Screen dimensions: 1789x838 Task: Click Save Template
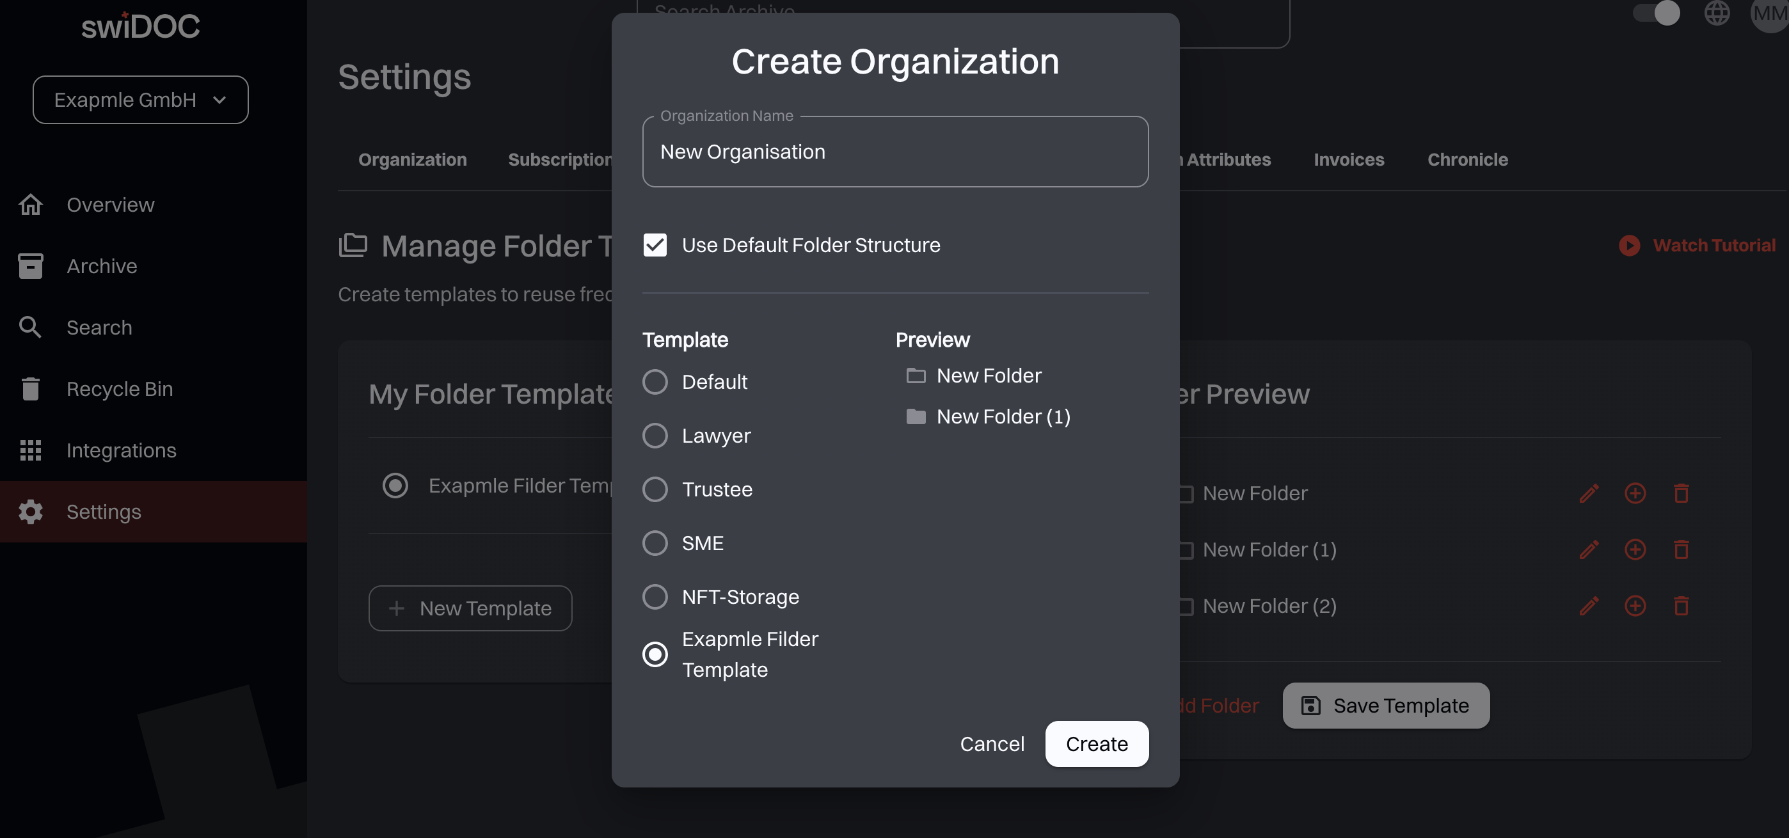(1385, 706)
